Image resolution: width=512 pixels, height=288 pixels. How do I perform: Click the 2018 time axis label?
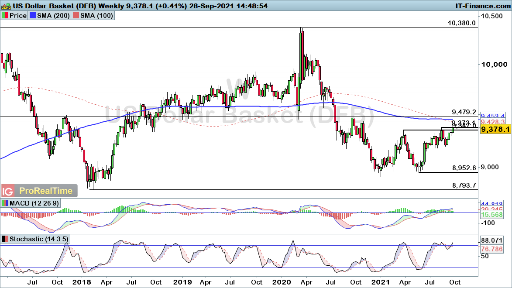coord(82,282)
